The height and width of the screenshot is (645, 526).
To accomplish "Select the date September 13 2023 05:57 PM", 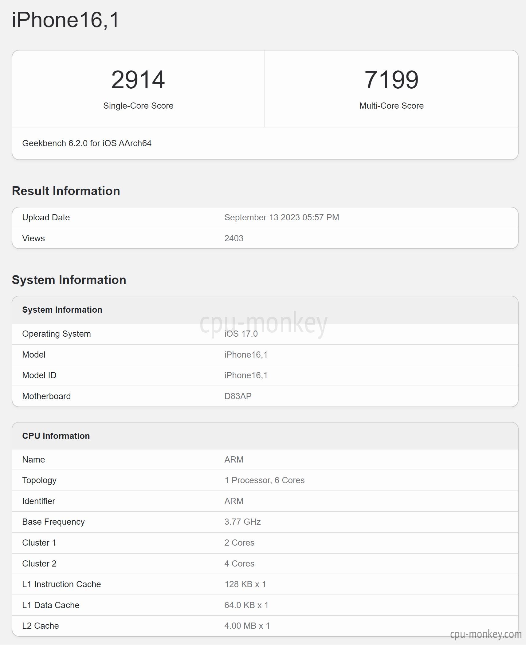I will tap(282, 217).
